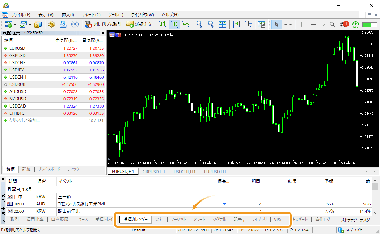Click the horizontal line drawing tool
Screen dimensions: 380x234
click(x=313, y=24)
